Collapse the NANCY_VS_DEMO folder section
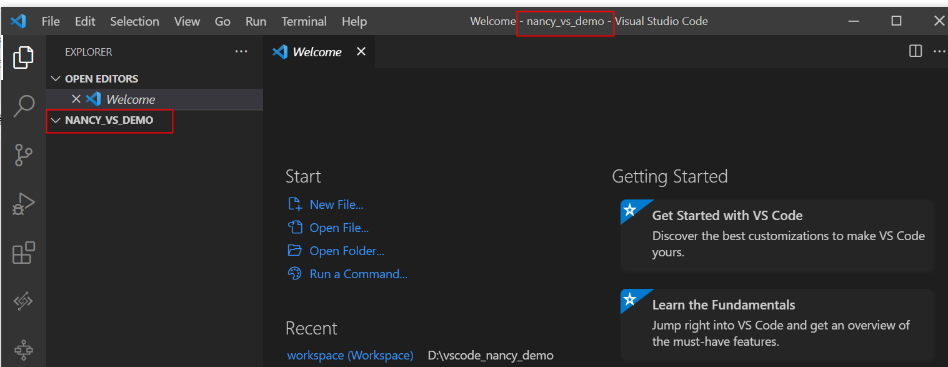Screen dimensions: 948x367 tap(56, 120)
